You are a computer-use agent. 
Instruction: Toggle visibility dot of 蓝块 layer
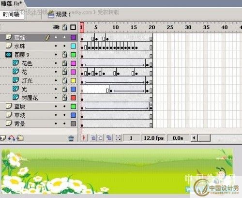56,107
